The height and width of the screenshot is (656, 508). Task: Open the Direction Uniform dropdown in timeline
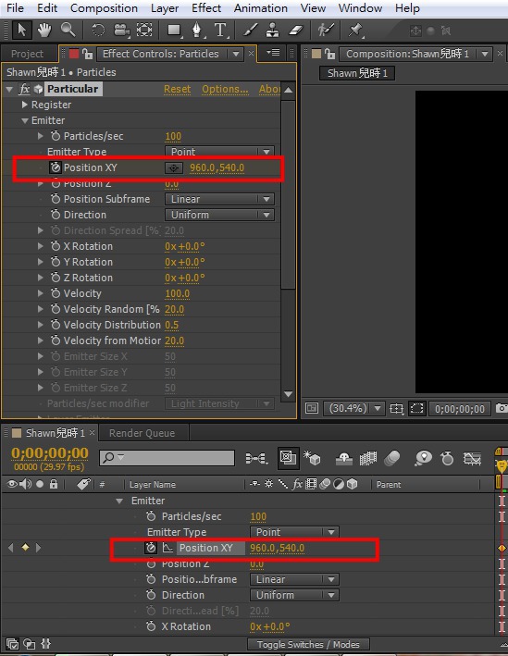click(294, 595)
